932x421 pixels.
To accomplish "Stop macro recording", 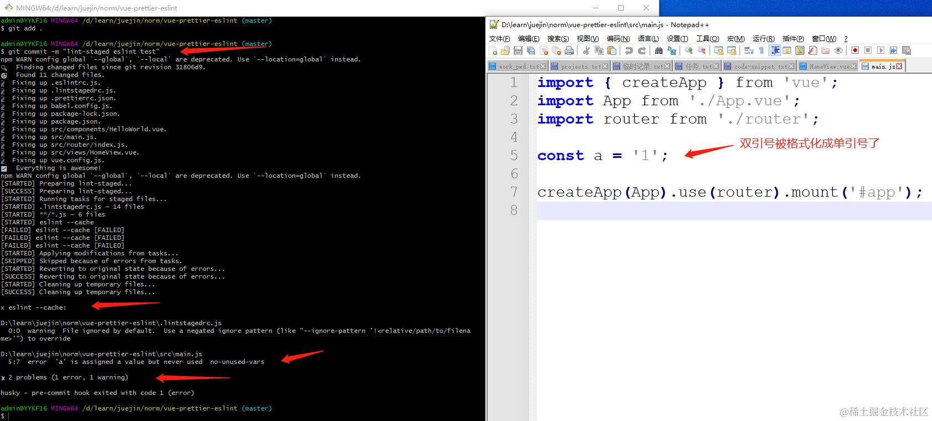I will tap(868, 50).
